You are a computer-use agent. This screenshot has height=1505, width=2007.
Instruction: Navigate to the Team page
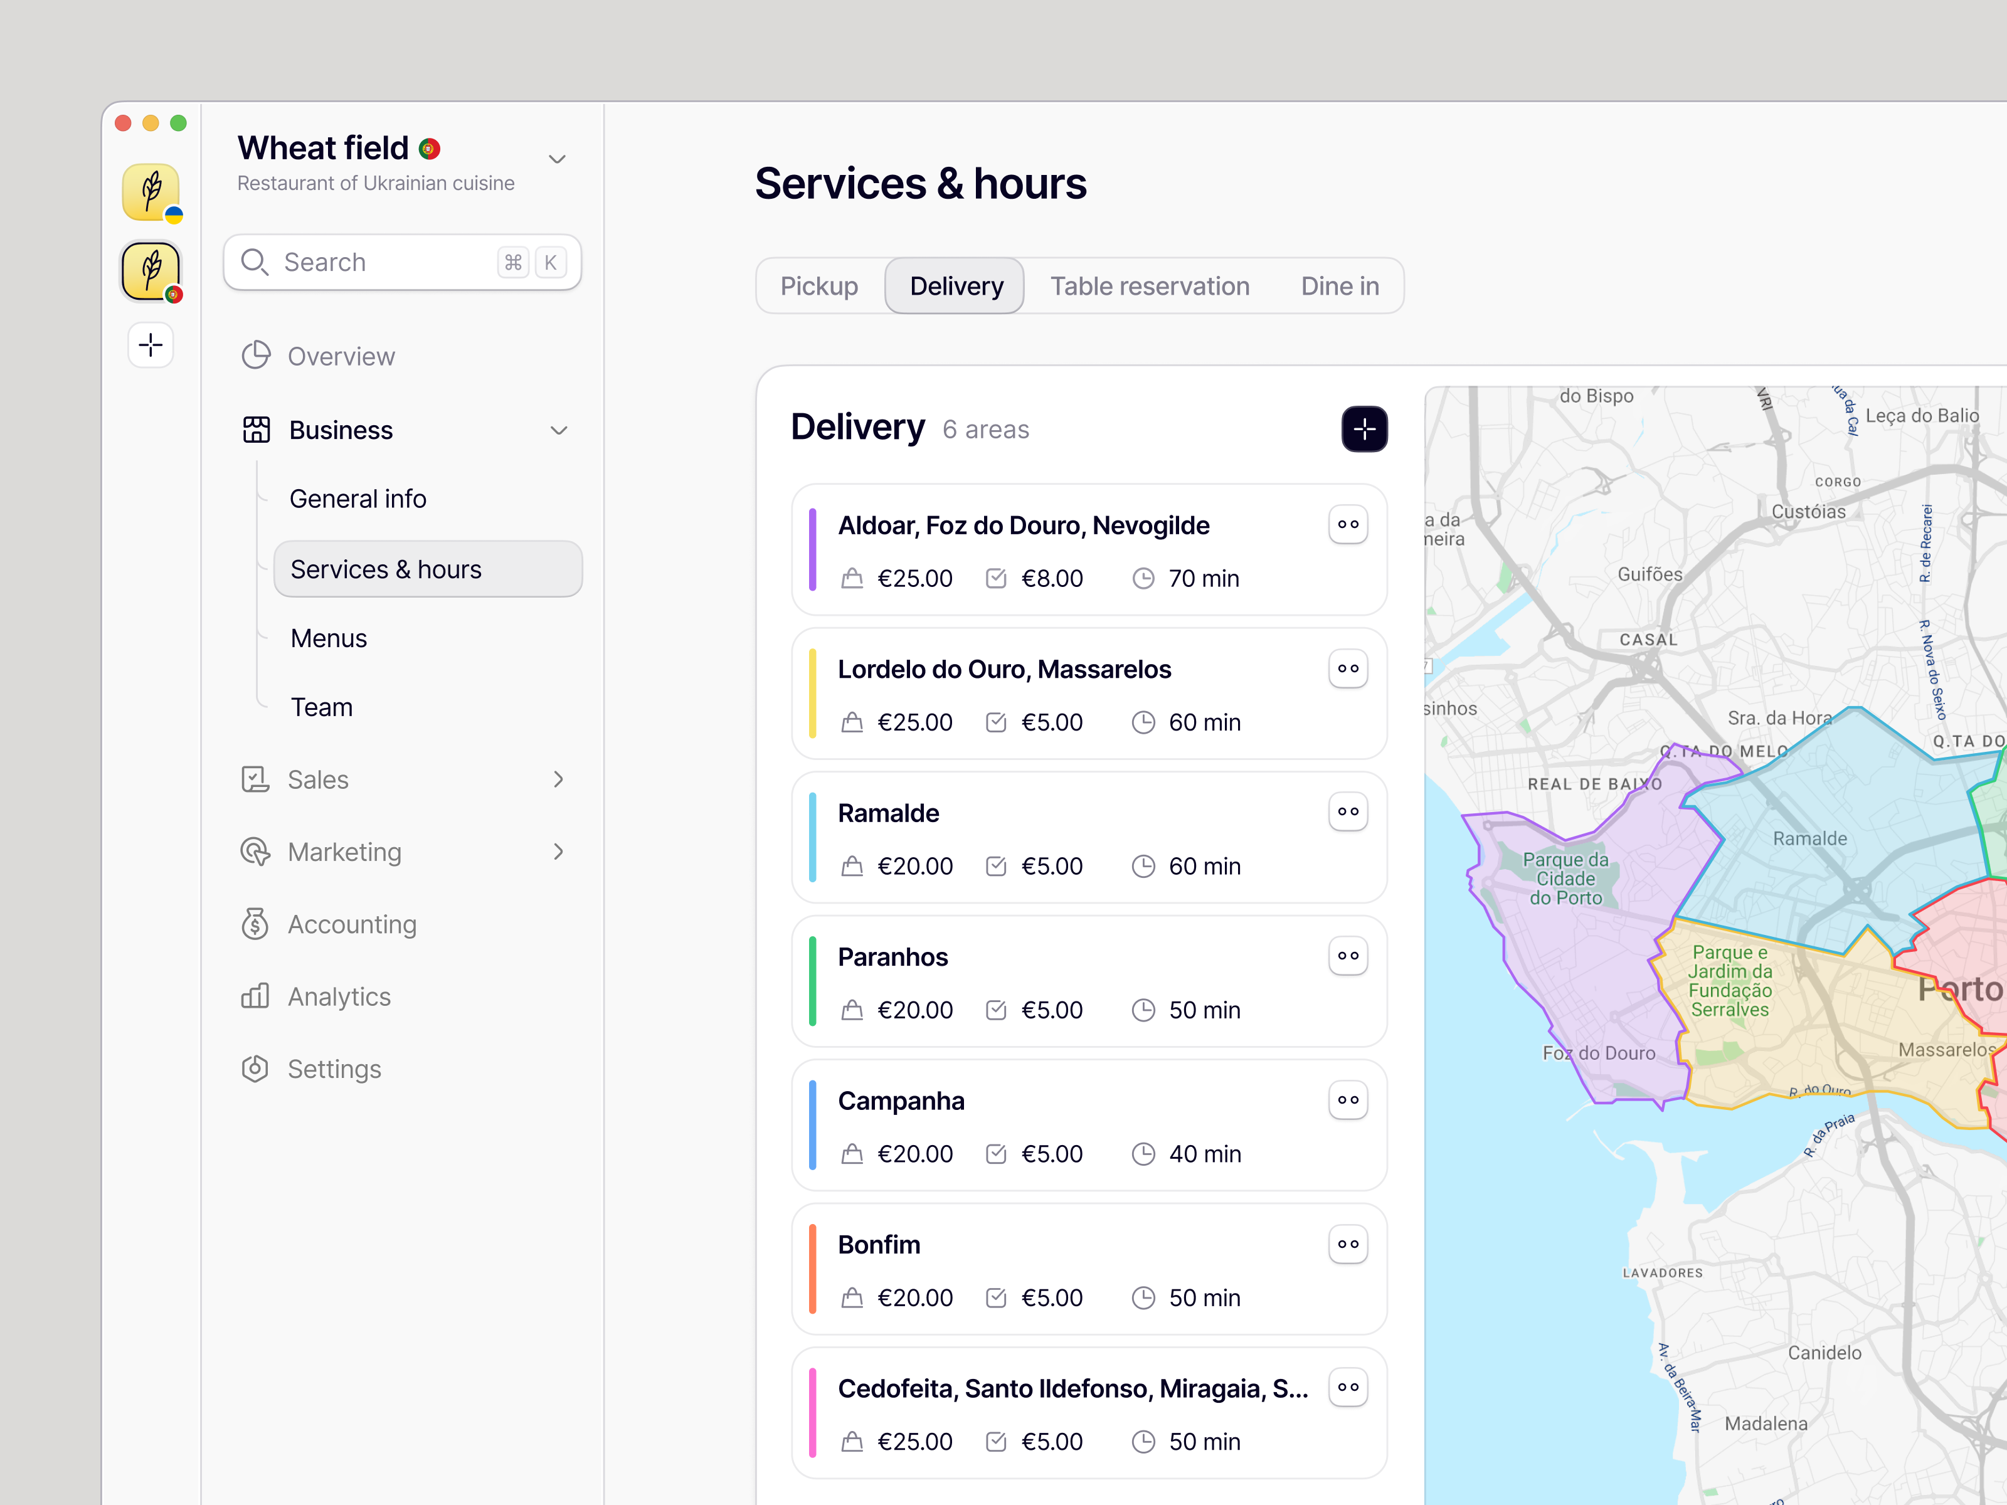coord(321,707)
